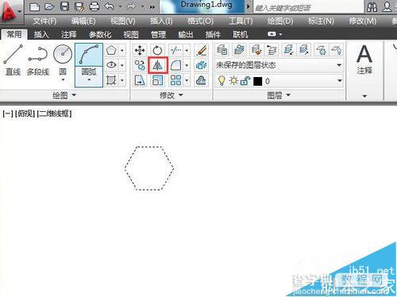Click the Layer Isolate icon

click(x=288, y=50)
